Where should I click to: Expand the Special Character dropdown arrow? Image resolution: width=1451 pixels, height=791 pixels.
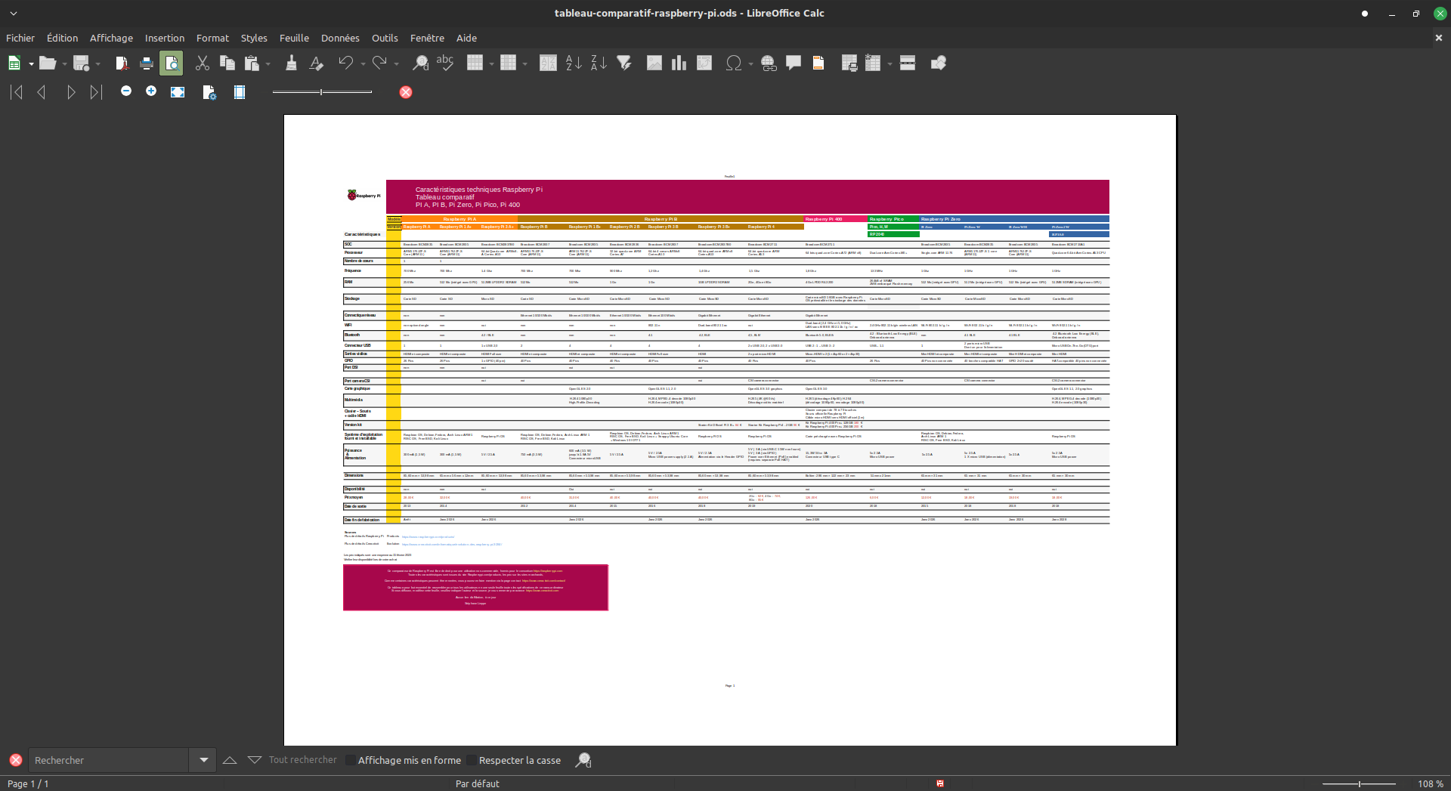pos(750,63)
